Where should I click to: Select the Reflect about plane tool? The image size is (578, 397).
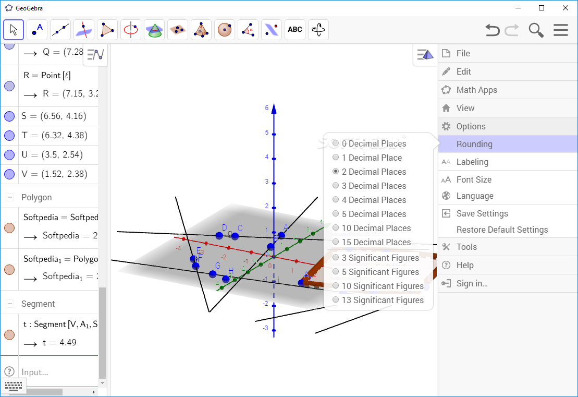tap(272, 30)
